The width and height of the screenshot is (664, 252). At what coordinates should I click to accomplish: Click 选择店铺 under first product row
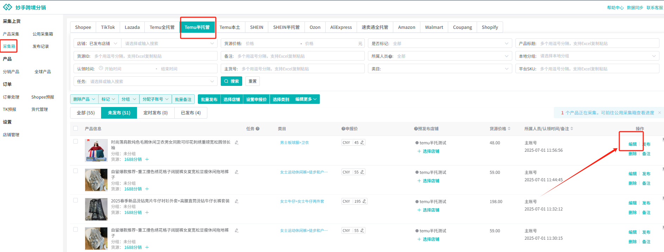point(428,151)
